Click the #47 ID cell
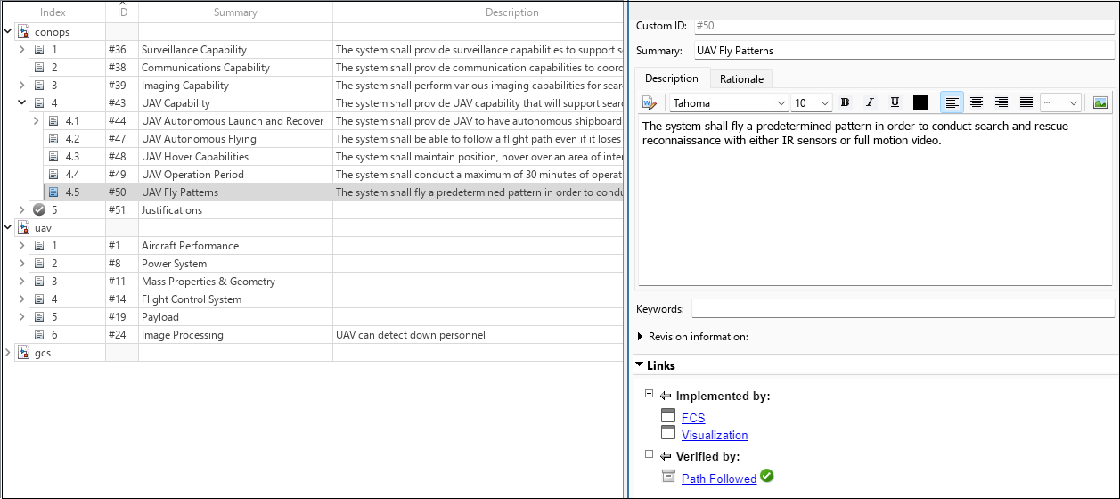This screenshot has width=1120, height=499. coord(122,139)
